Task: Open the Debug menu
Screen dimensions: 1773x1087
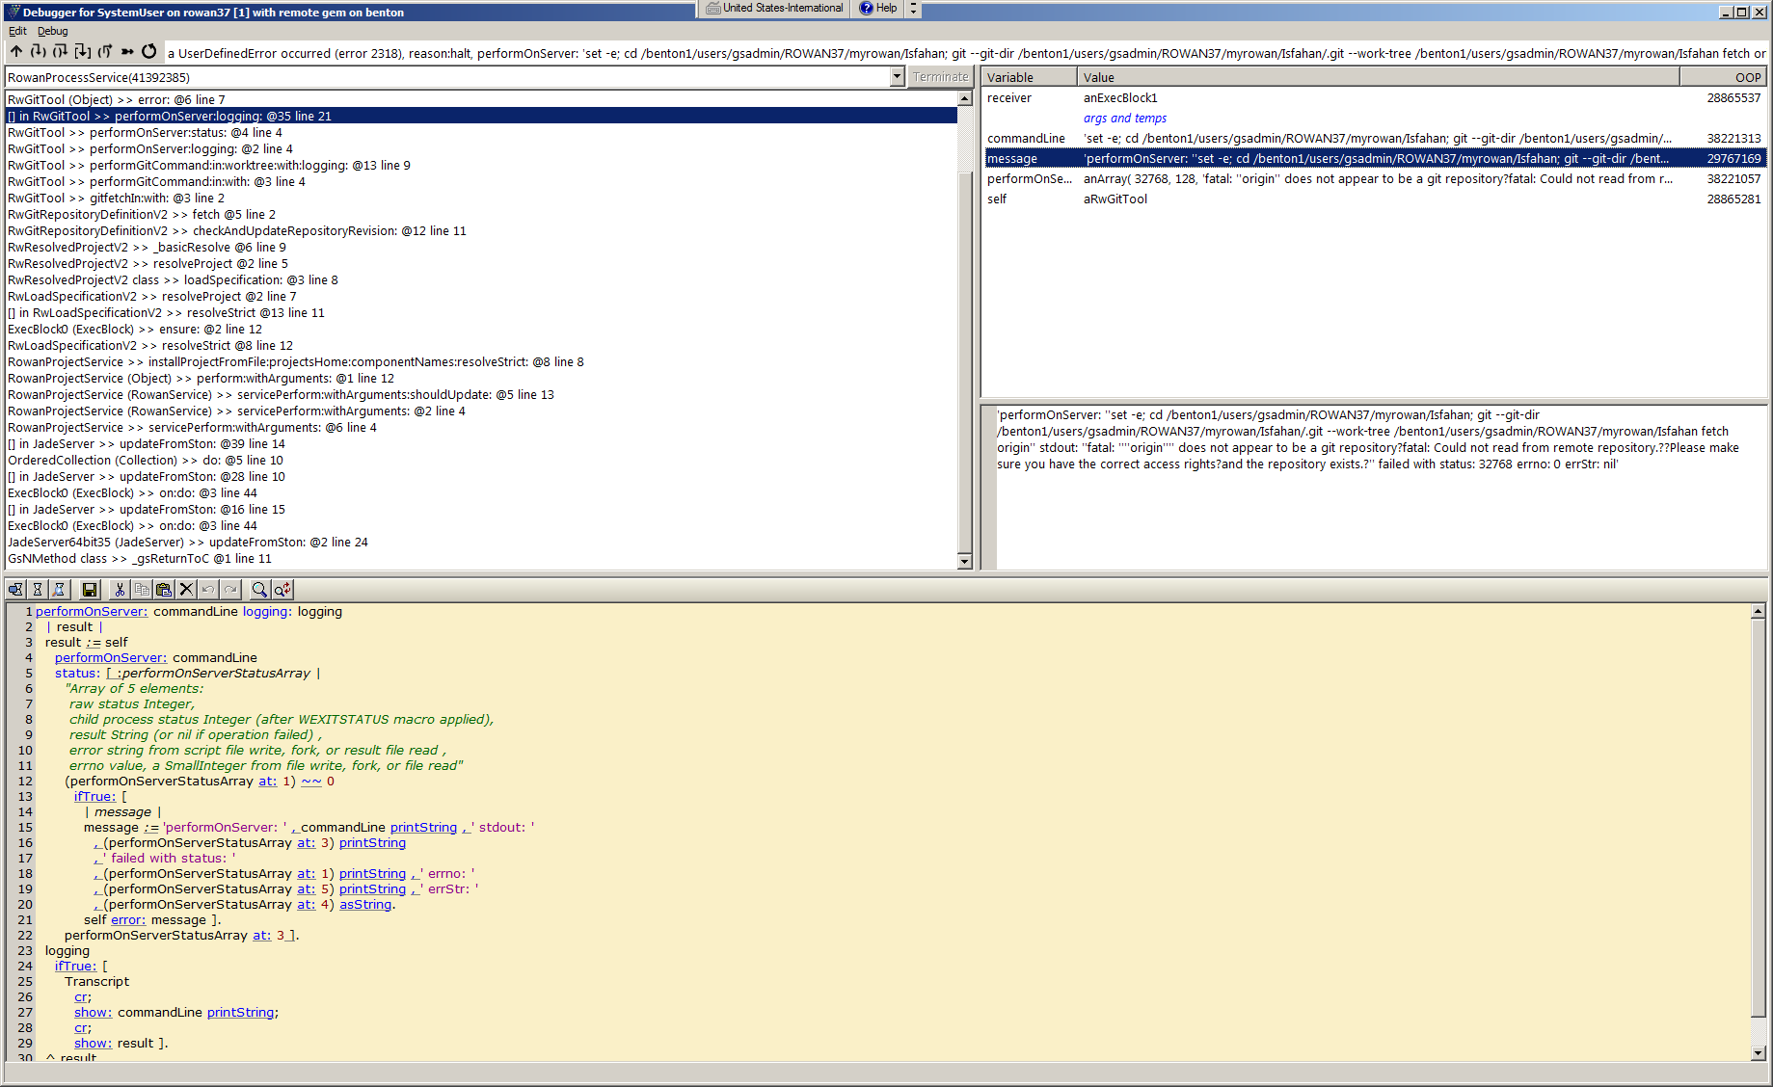Action: point(53,31)
